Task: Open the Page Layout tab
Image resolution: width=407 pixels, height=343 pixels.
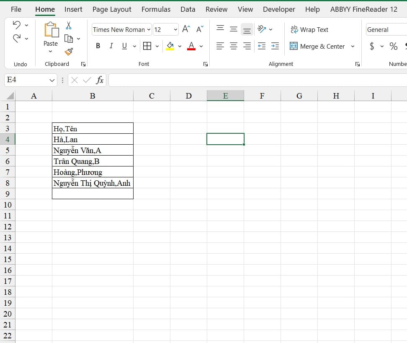Action: 112,9
